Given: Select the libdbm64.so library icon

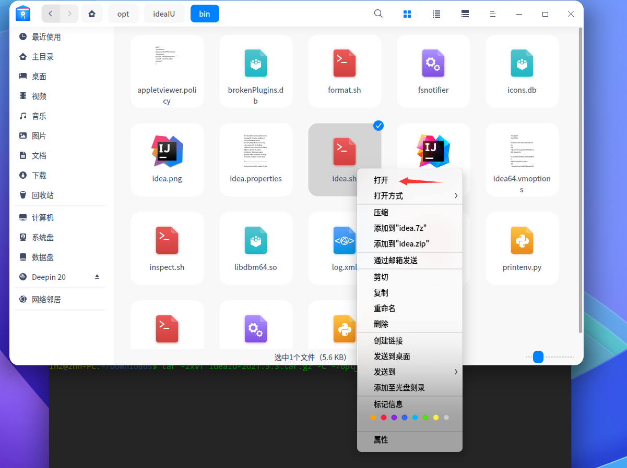Looking at the screenshot, I should (256, 240).
